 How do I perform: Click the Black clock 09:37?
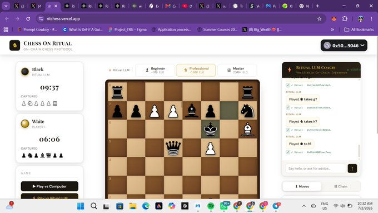click(x=49, y=87)
